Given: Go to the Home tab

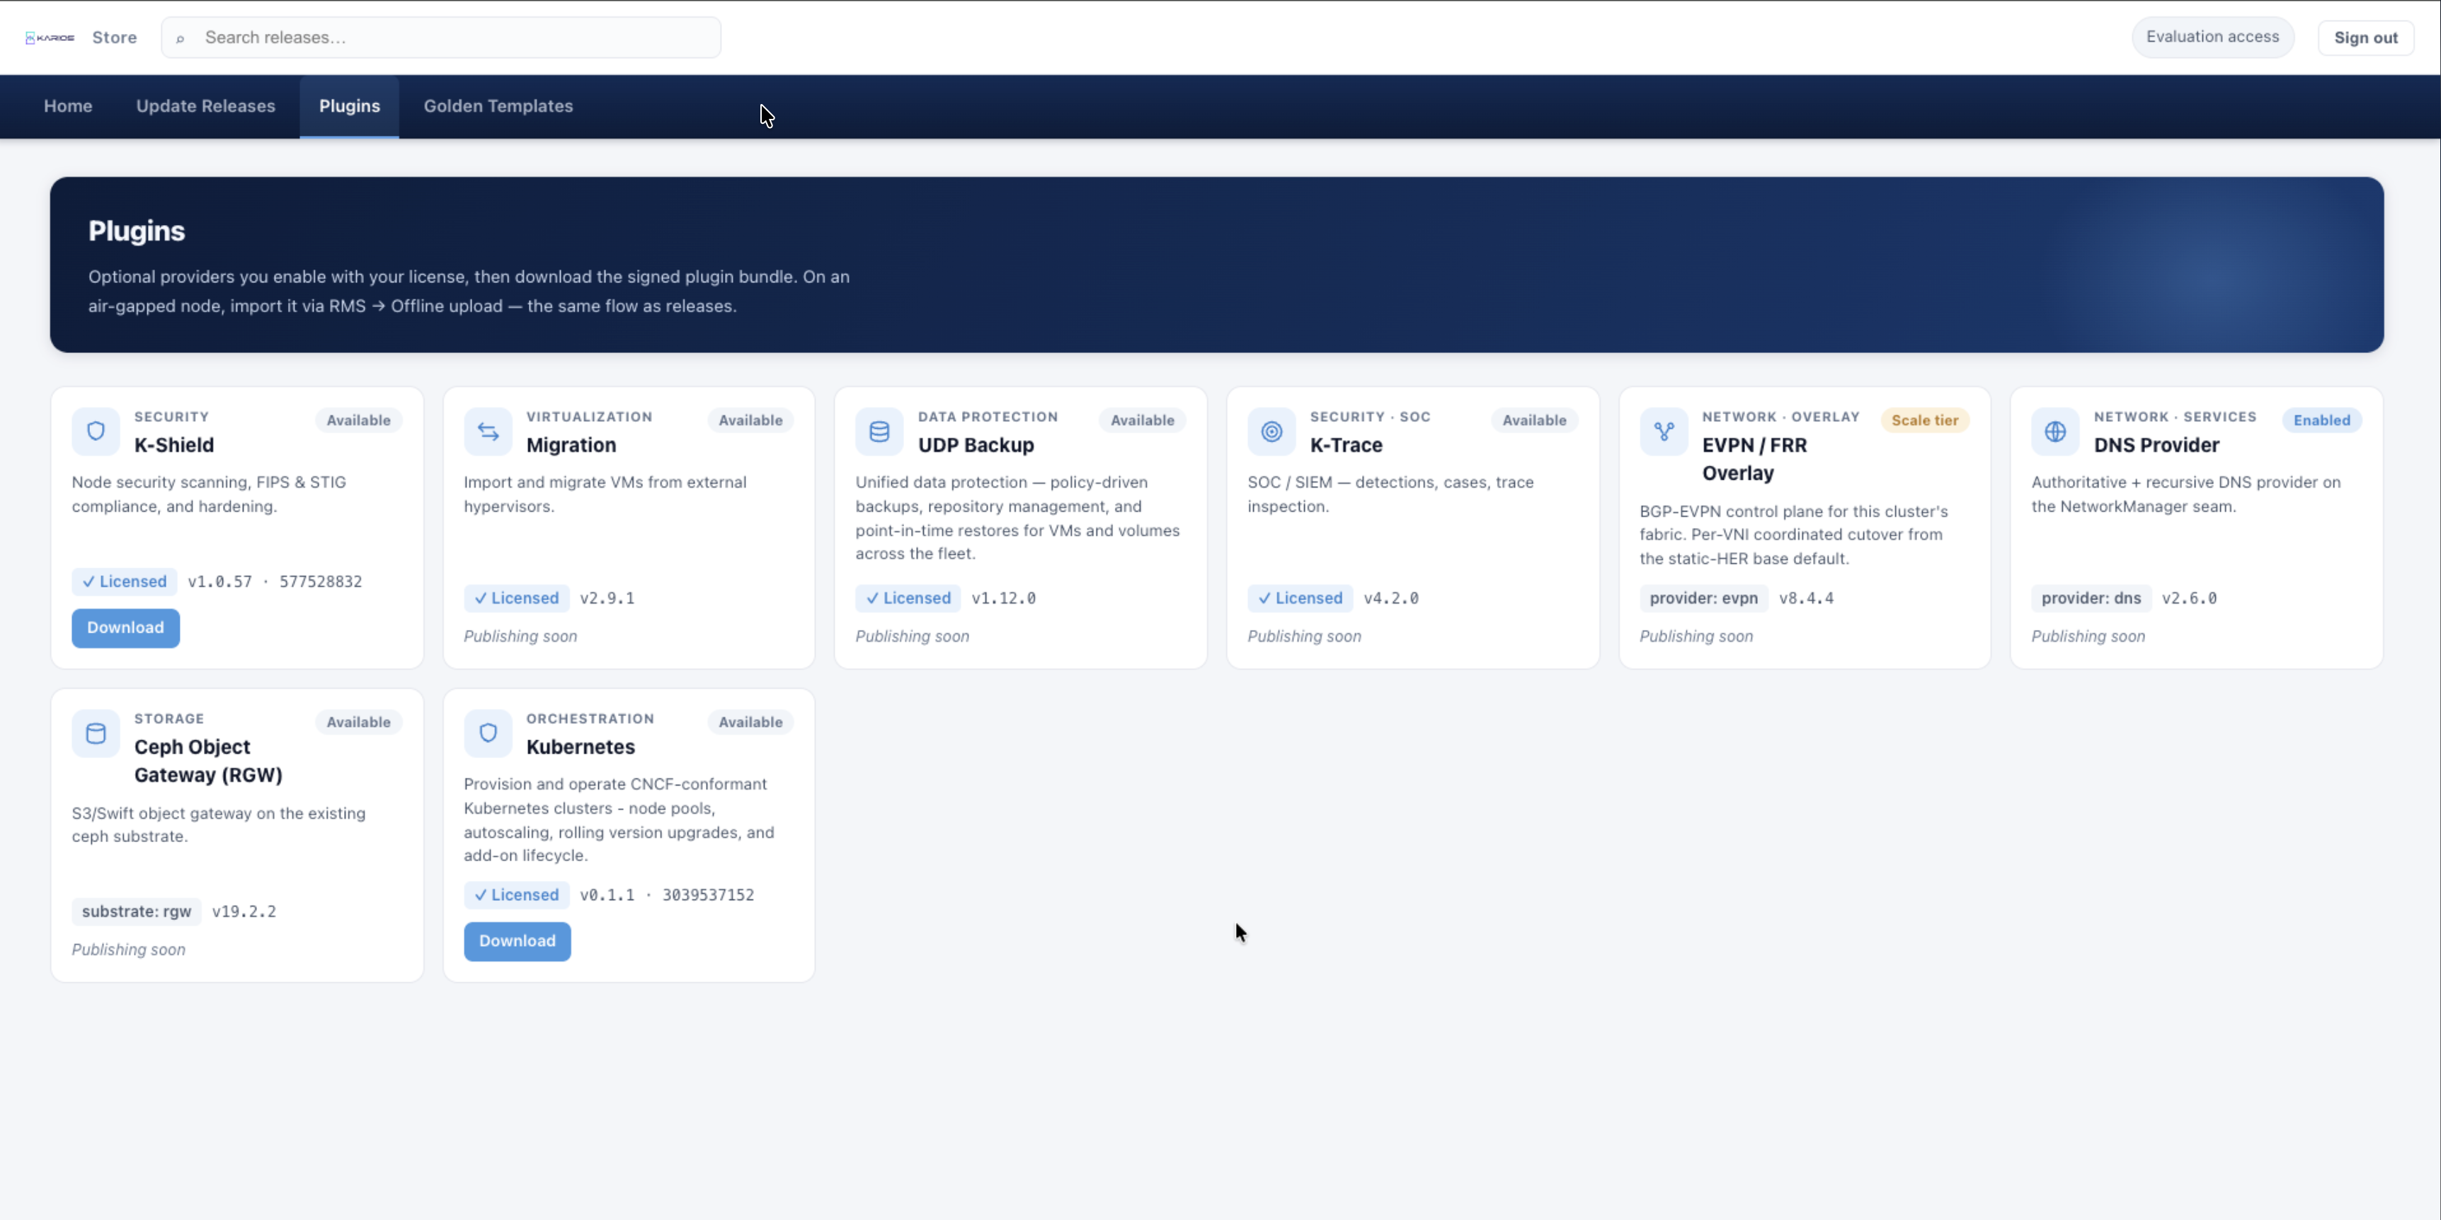Looking at the screenshot, I should point(68,106).
